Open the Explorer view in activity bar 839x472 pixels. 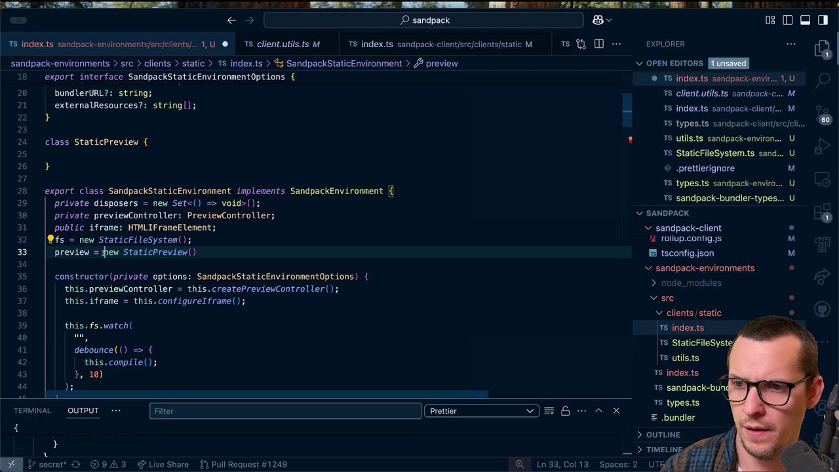[x=823, y=49]
